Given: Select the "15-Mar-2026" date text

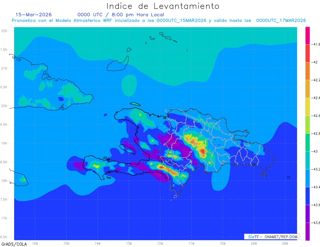Looking at the screenshot, I should point(34,15).
